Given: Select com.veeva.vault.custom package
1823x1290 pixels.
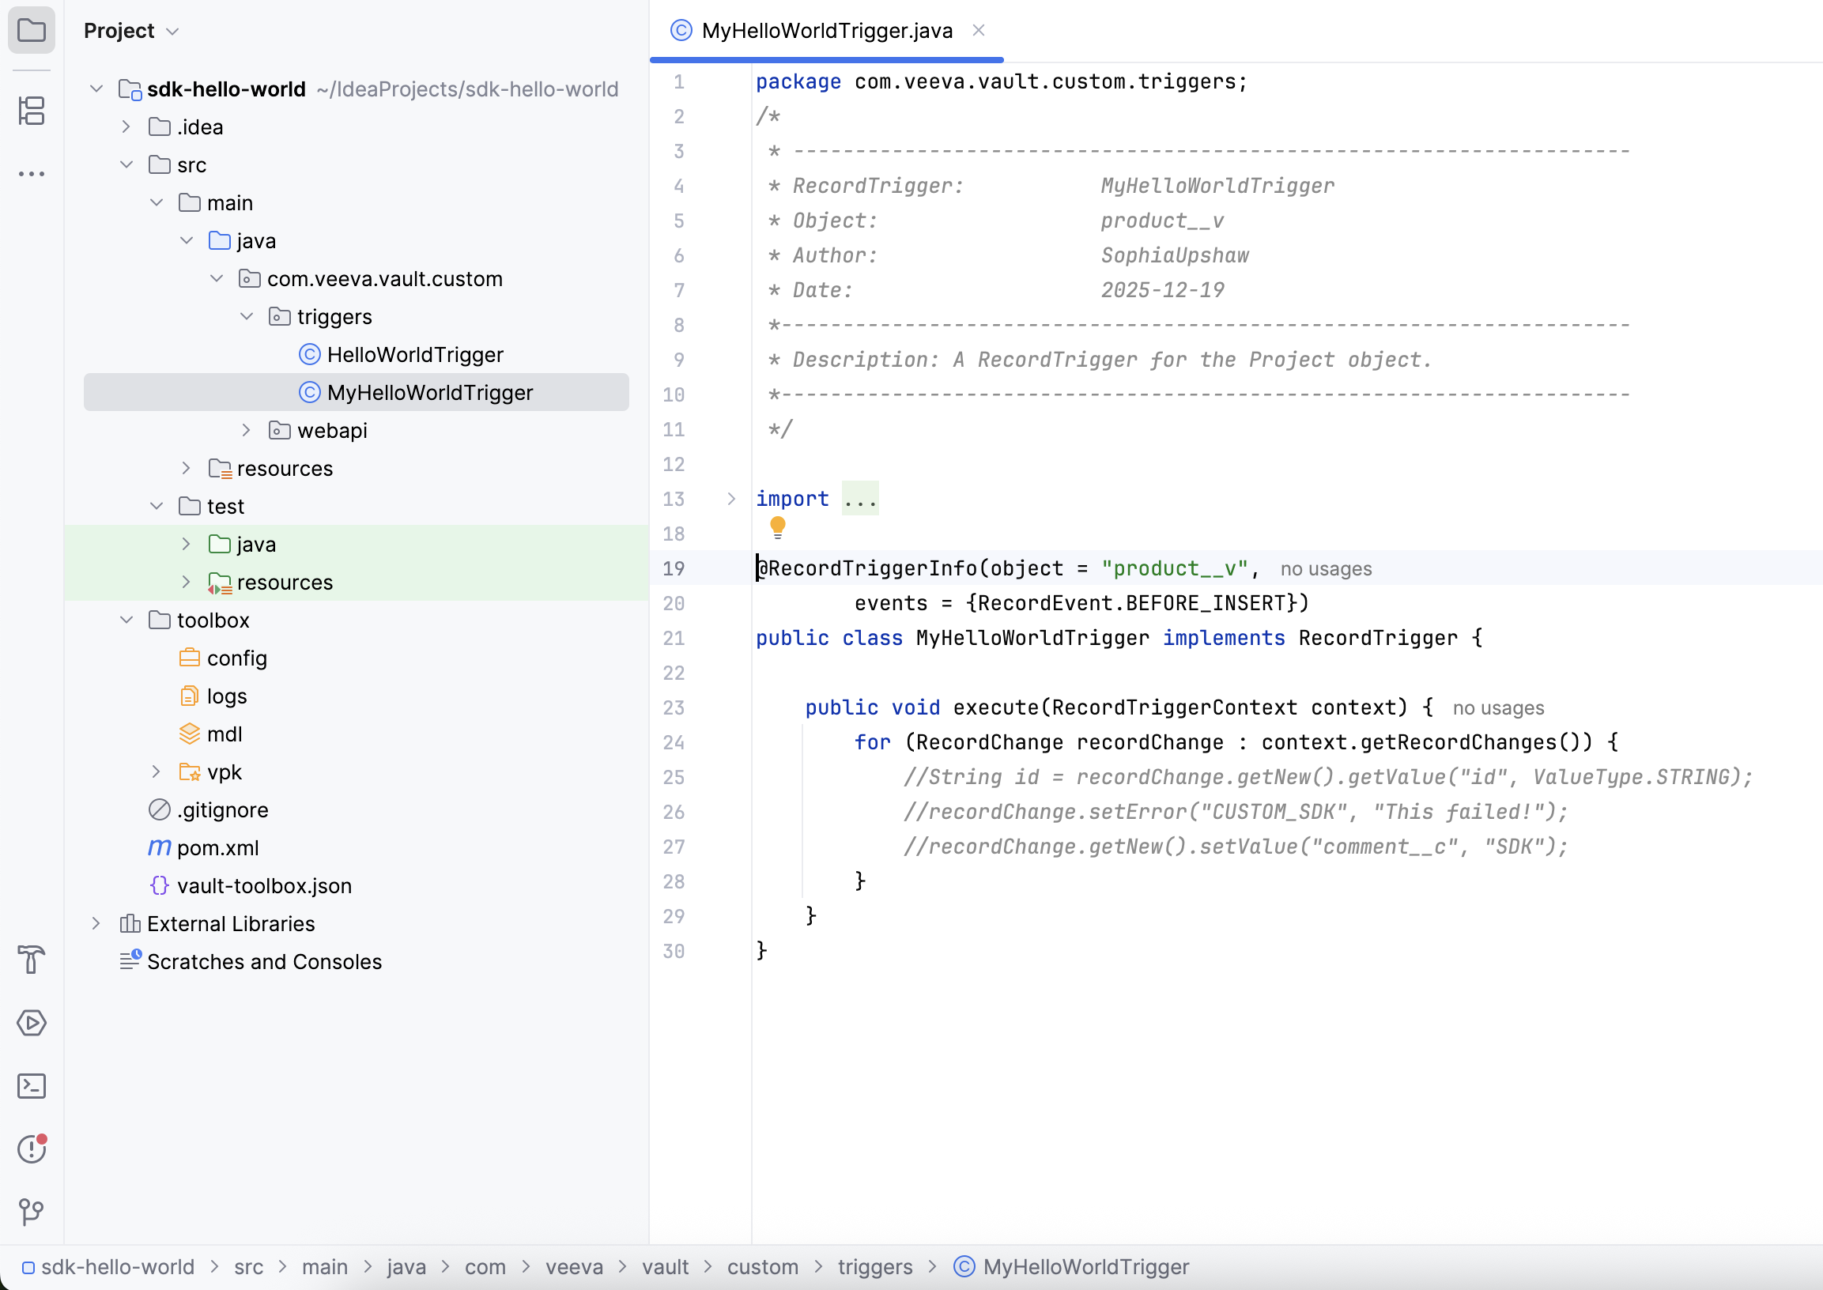Looking at the screenshot, I should point(384,279).
